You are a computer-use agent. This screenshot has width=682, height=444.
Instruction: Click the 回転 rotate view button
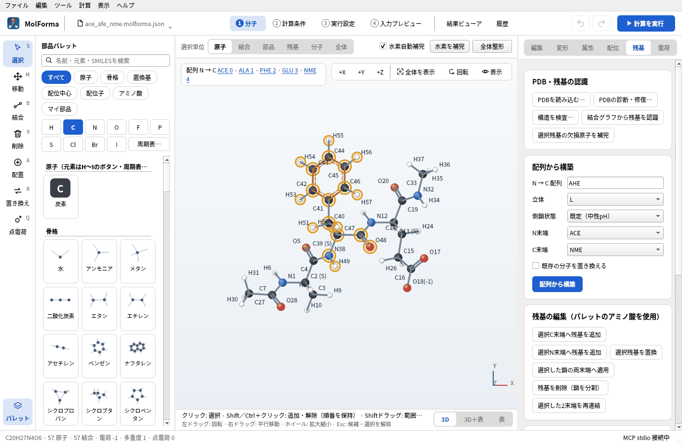click(459, 72)
